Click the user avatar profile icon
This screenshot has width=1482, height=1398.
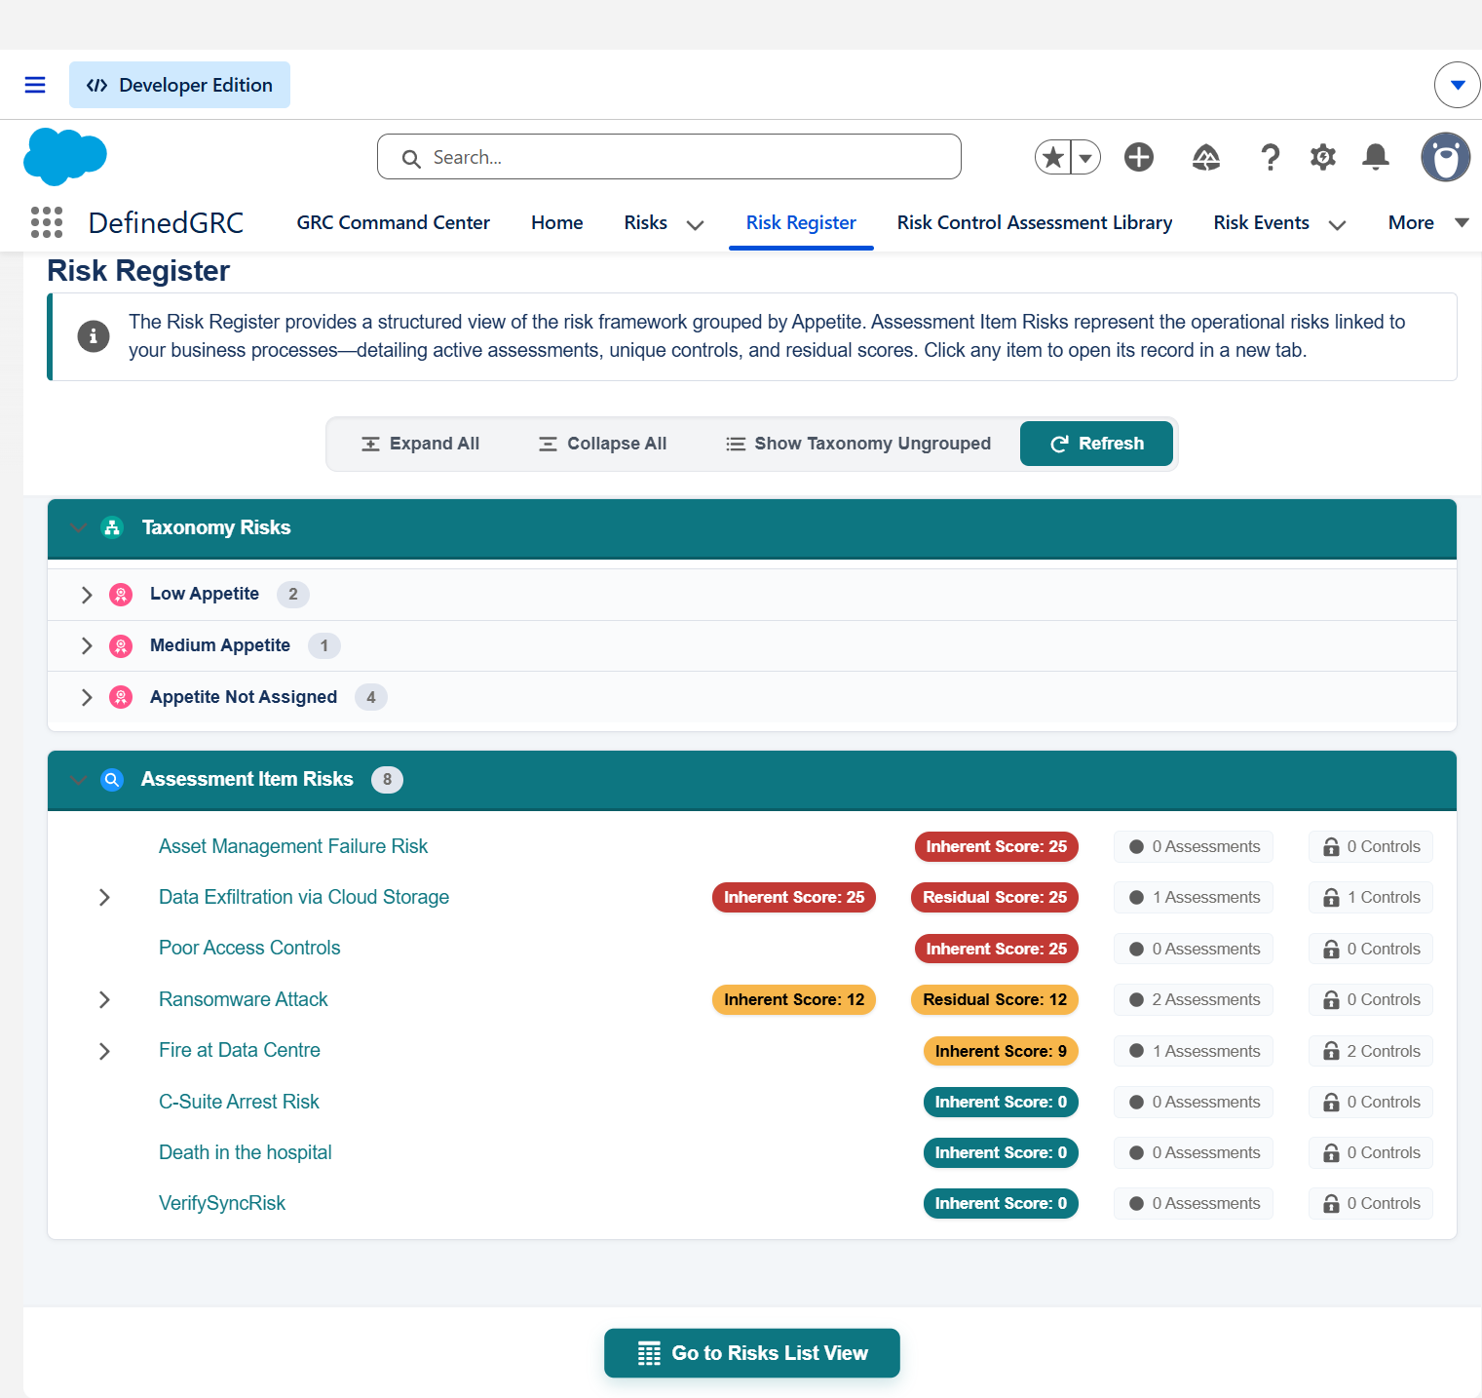(x=1446, y=157)
